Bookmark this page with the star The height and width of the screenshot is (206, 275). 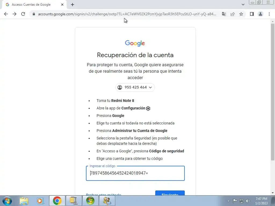point(241,14)
